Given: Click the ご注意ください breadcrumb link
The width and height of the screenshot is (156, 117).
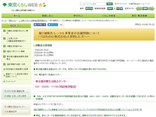Looking at the screenshot, I should [33, 21].
